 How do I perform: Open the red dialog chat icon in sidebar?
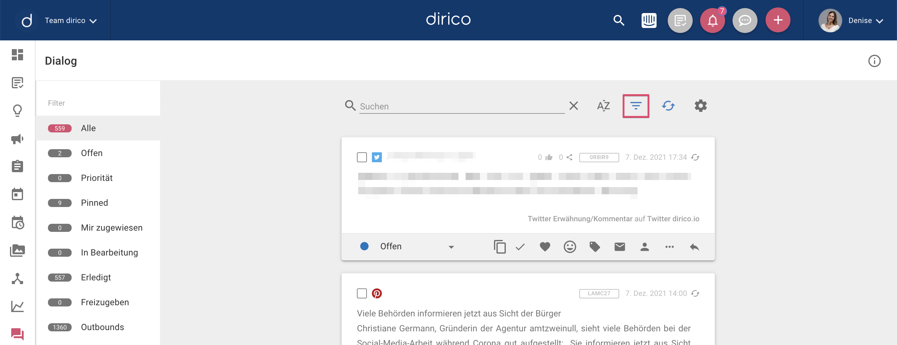pos(17,334)
